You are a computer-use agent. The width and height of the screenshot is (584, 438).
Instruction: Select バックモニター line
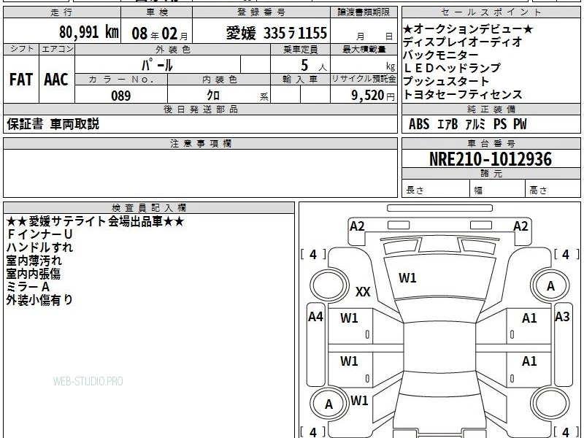pos(441,55)
